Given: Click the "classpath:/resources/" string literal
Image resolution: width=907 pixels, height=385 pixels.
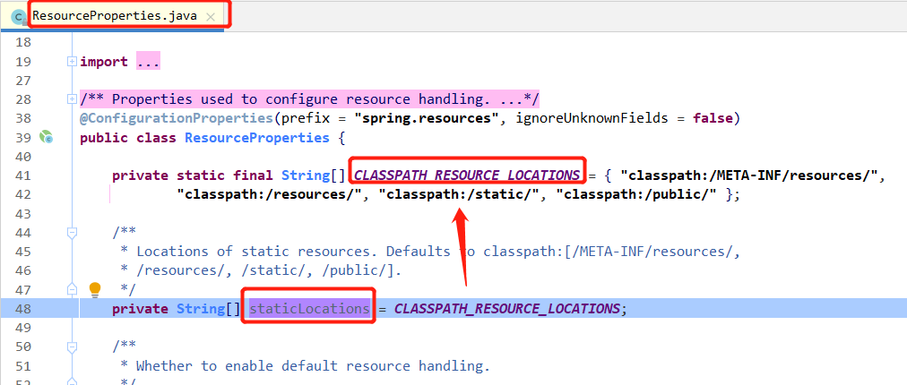Looking at the screenshot, I should [270, 195].
